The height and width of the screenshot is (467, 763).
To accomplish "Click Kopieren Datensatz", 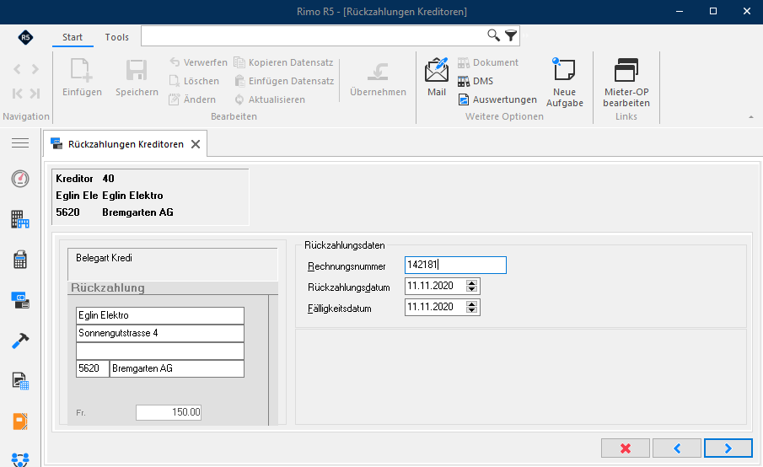I will coord(283,62).
